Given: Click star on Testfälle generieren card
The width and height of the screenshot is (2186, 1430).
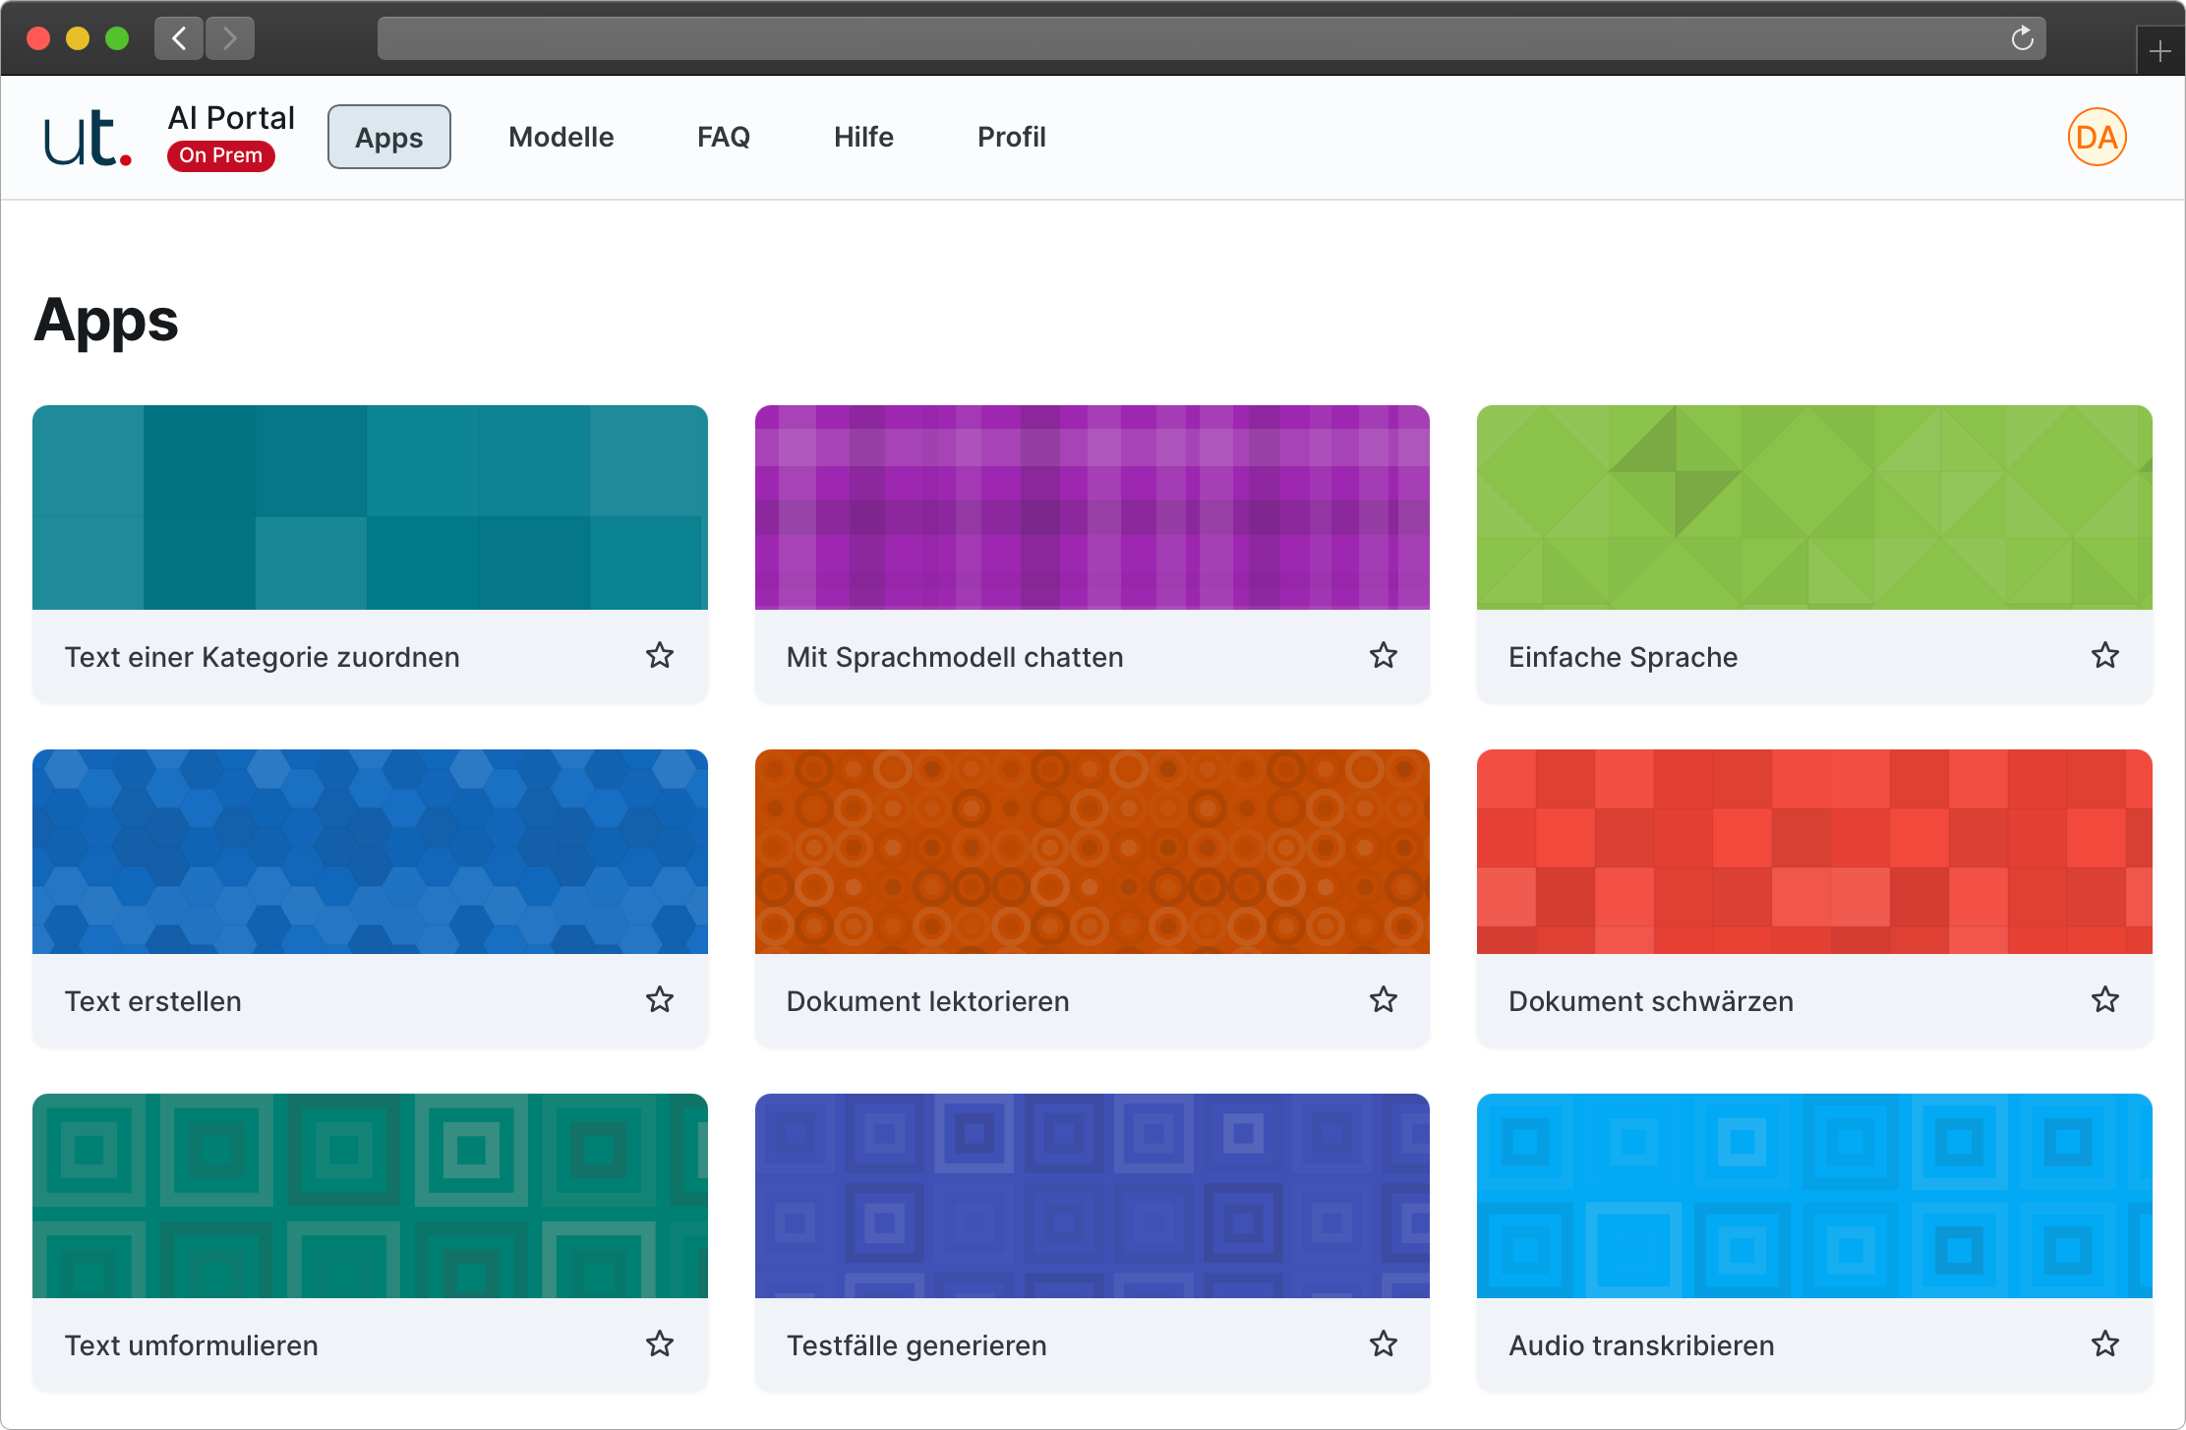Looking at the screenshot, I should tap(1383, 1344).
